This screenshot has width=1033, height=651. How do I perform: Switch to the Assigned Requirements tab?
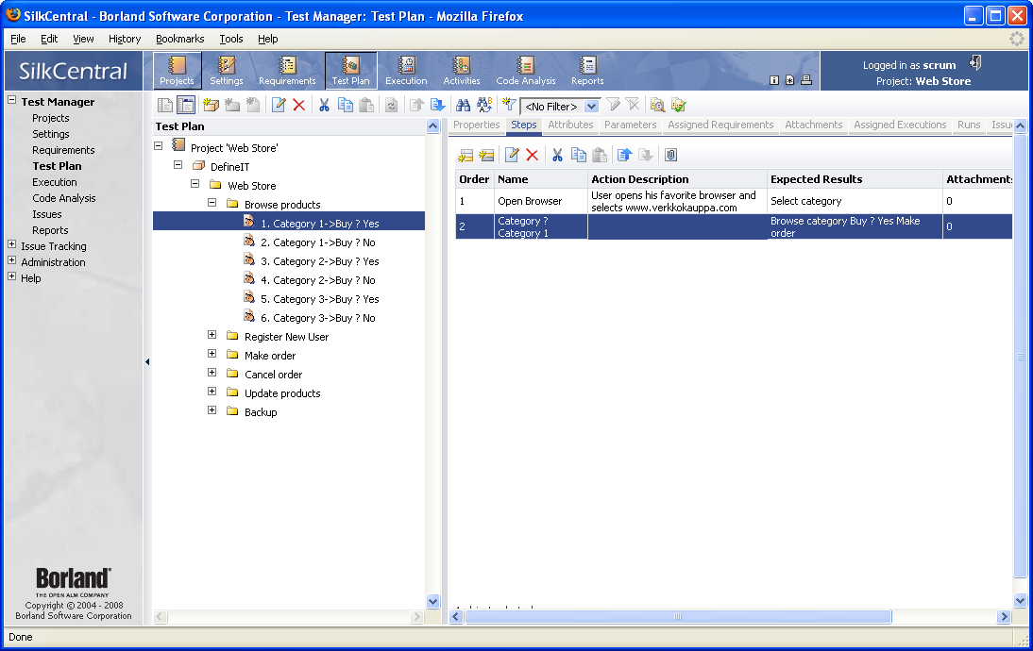point(720,125)
